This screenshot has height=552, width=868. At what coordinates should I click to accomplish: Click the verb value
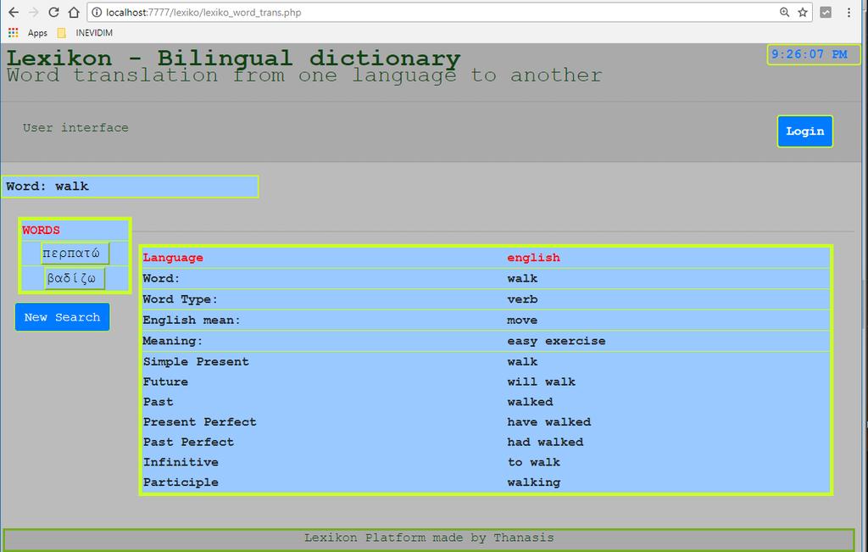coord(522,299)
